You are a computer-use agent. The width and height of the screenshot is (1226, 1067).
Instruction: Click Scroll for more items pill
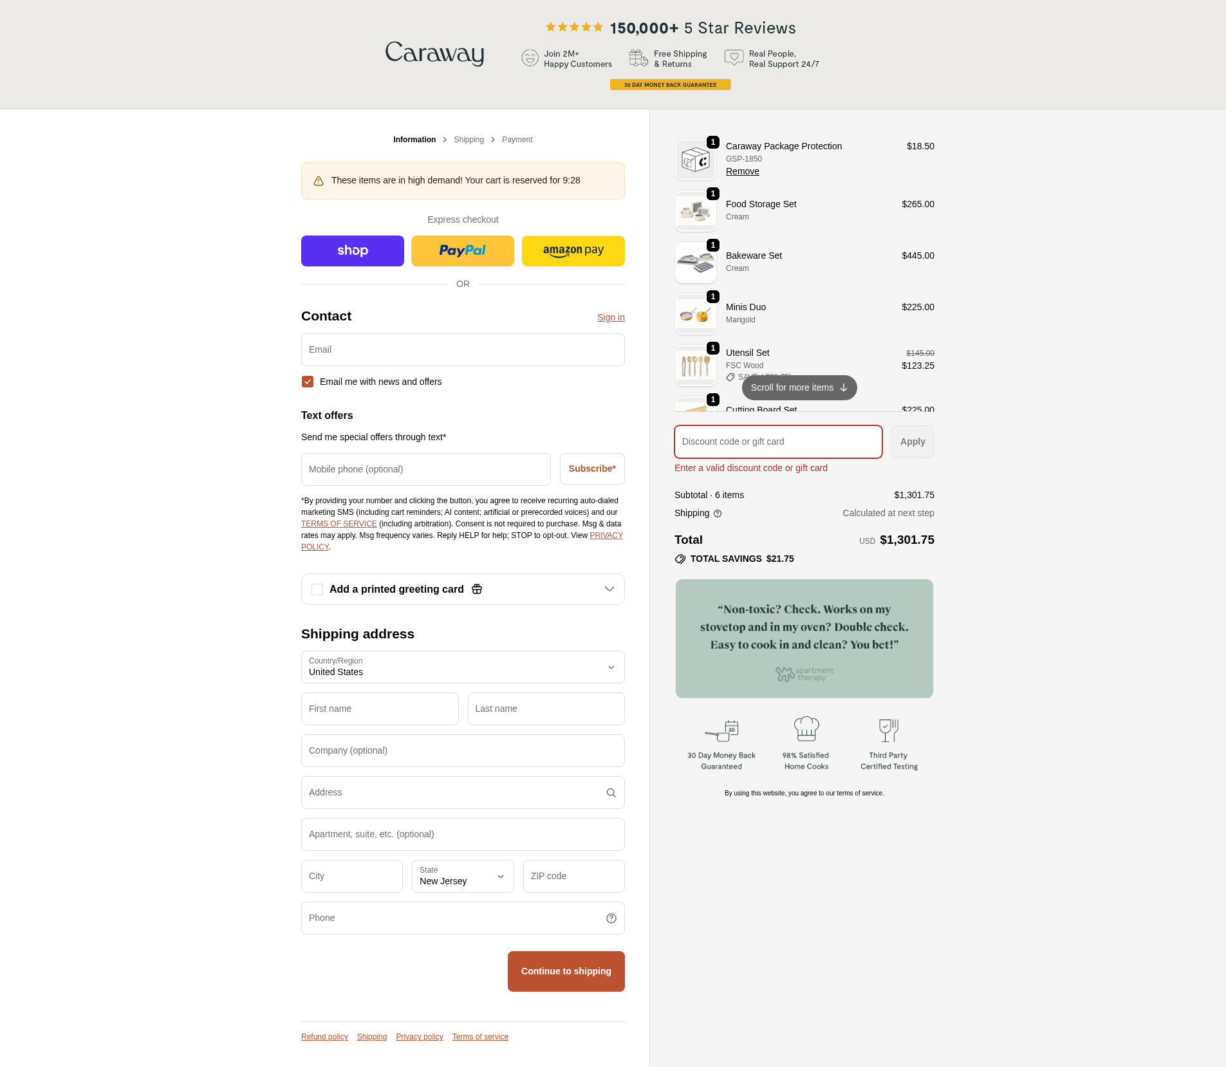(x=799, y=387)
